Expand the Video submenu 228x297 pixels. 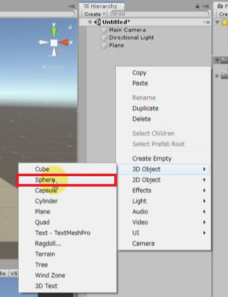164,222
